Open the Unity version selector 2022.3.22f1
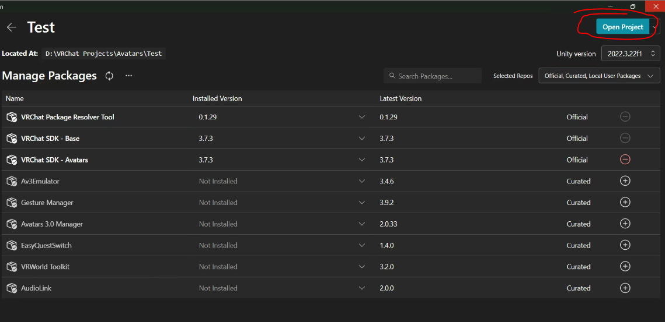665x322 pixels. pos(631,54)
